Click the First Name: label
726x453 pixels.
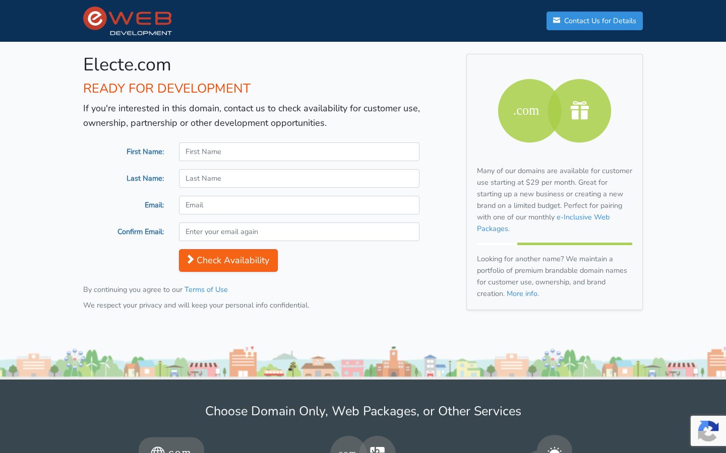pos(145,152)
